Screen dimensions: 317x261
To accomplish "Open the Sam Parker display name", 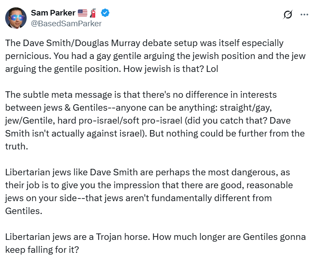I will pos(53,13).
